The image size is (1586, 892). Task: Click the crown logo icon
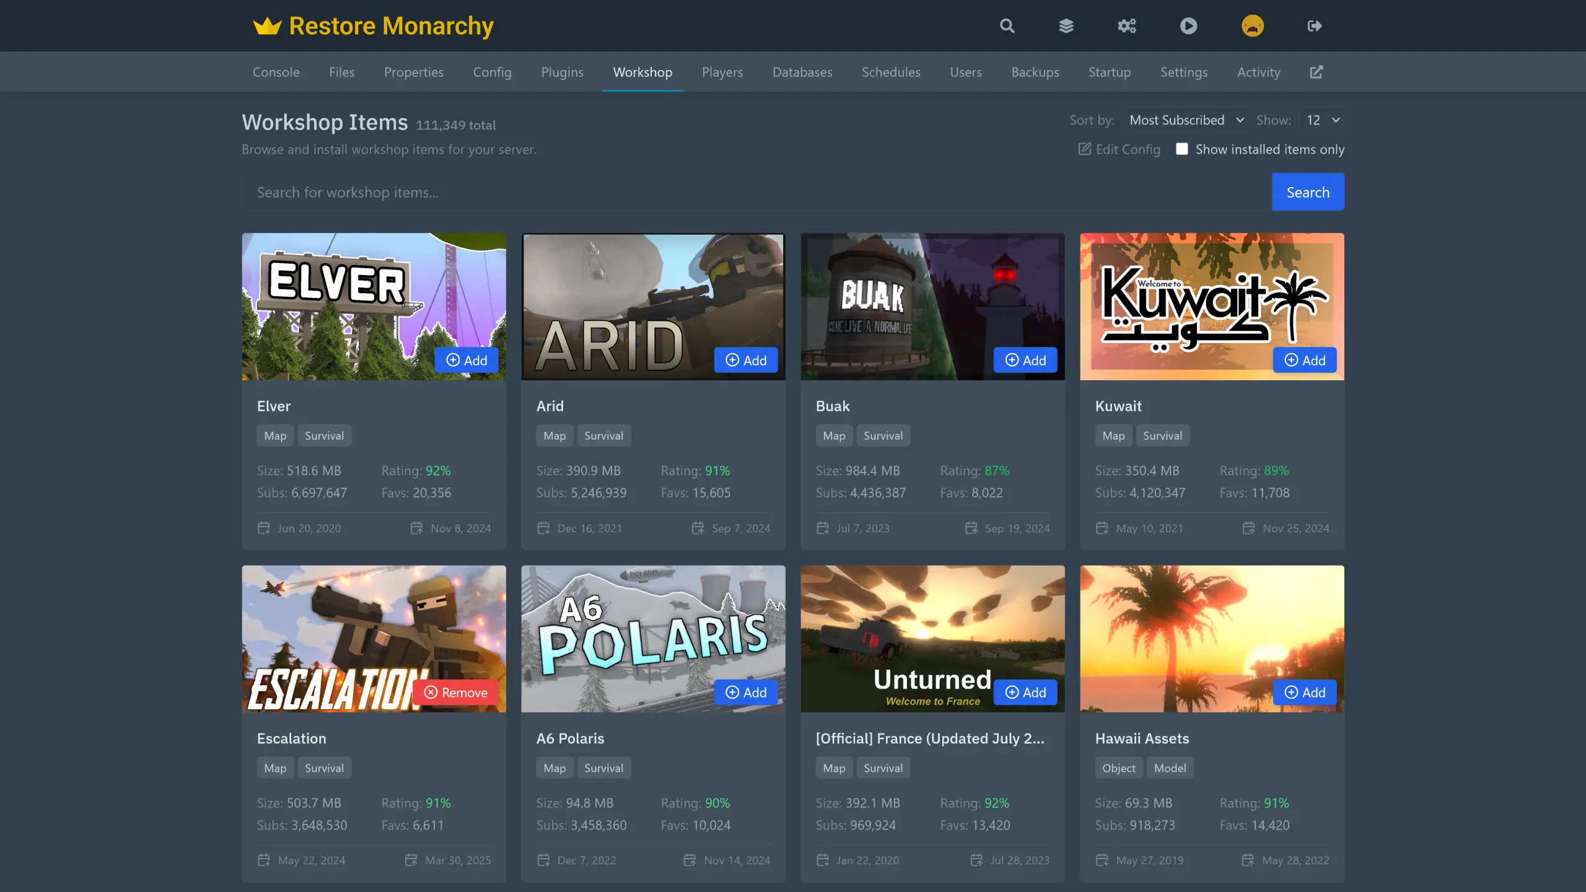pyautogui.click(x=267, y=26)
